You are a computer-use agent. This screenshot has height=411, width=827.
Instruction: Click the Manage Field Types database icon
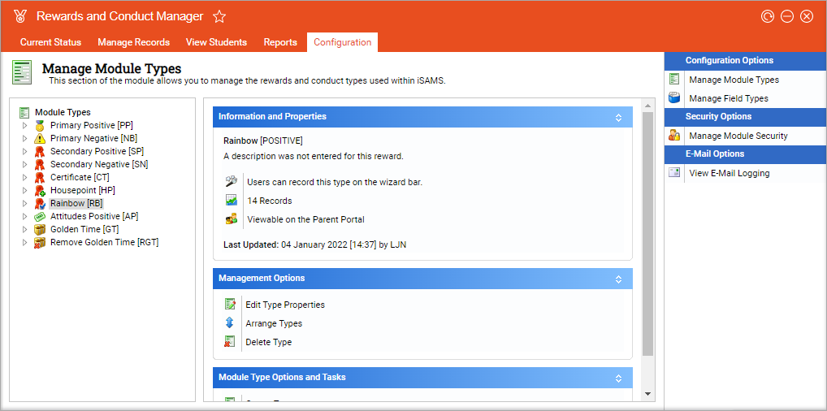tap(674, 98)
